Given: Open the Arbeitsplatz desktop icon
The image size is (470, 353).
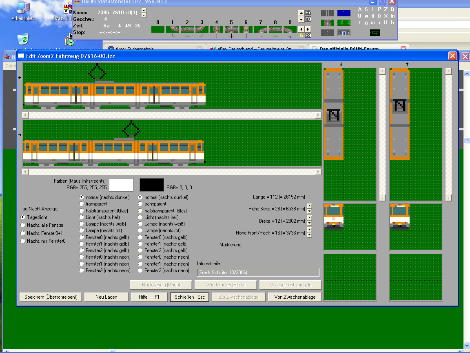Looking at the screenshot, I should (x=23, y=11).
